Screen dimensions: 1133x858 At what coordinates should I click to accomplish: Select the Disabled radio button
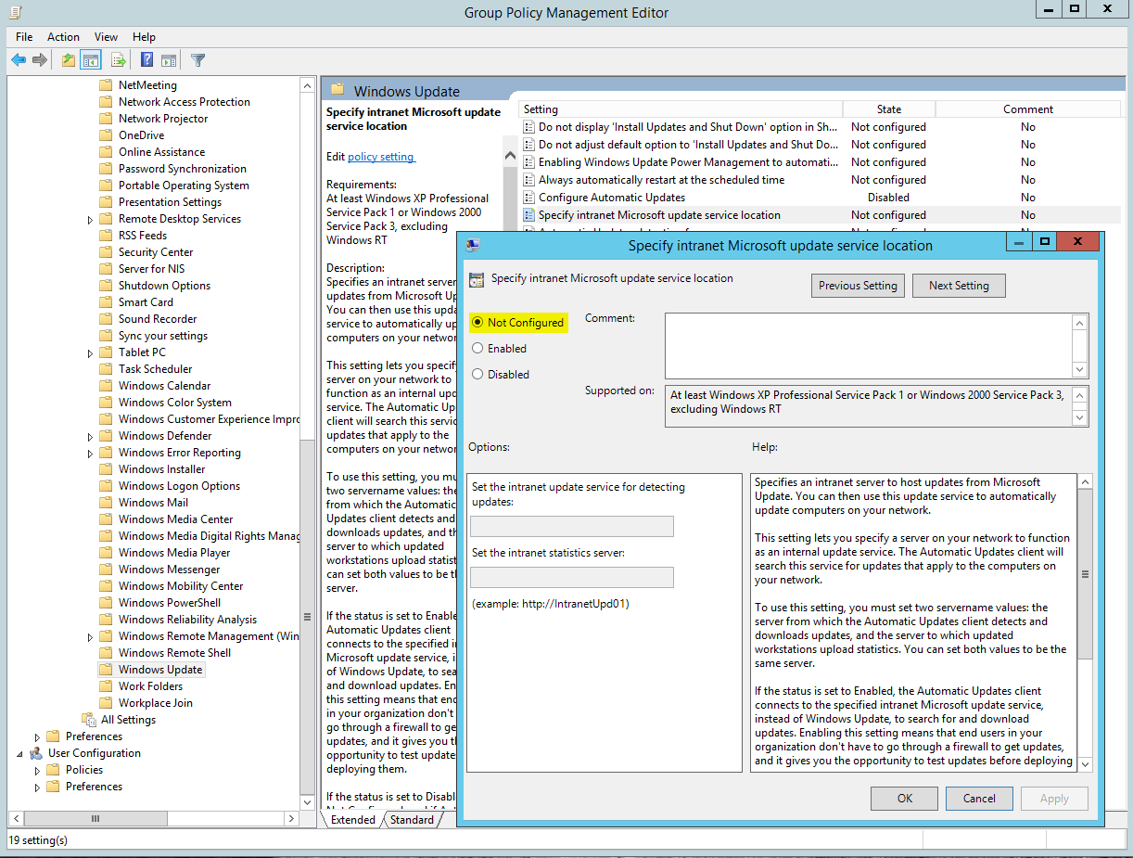pyautogui.click(x=477, y=375)
